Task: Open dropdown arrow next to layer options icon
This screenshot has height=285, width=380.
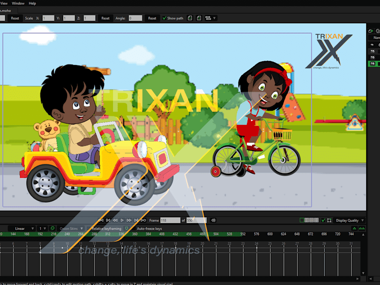Action: click(x=214, y=18)
